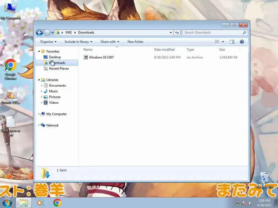Open the Music library
Screen dimensions: 278x208
click(53, 91)
